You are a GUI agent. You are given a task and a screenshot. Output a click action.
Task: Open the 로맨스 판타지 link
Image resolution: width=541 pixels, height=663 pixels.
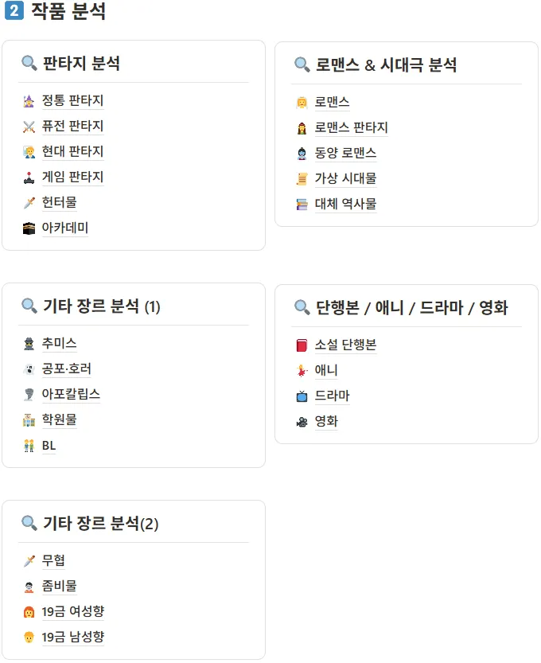pos(351,127)
